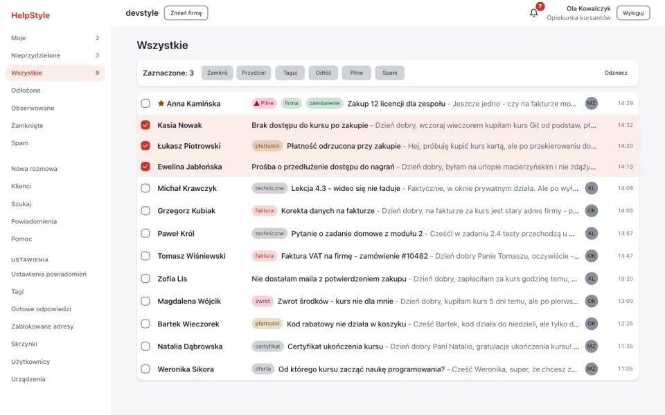Screen dimensions: 665x415
Task: Click the Zmień firmę button
Action: point(186,12)
